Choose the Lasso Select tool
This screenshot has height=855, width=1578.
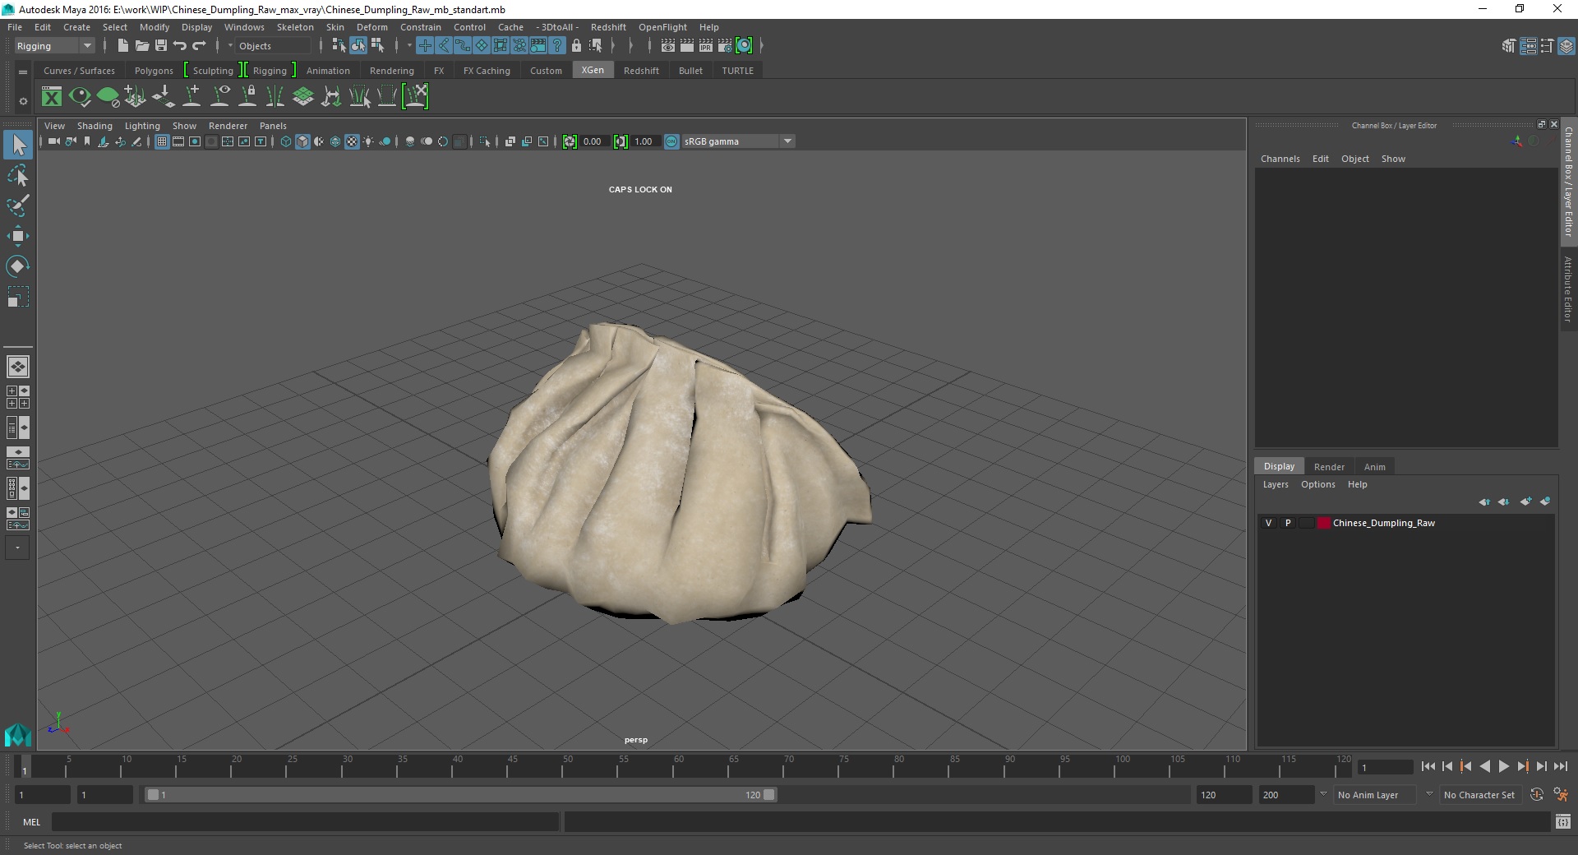tap(18, 175)
